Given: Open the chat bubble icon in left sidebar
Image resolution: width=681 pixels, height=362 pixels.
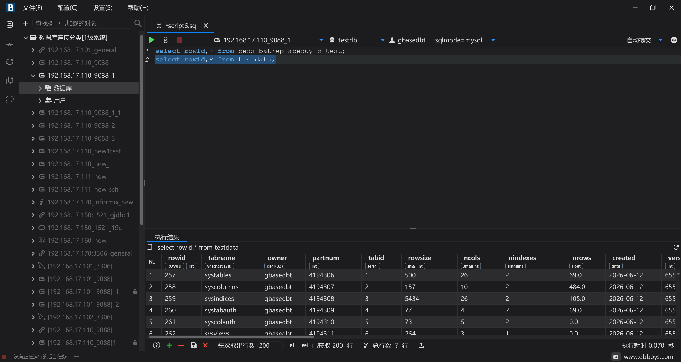Looking at the screenshot, I should (x=10, y=99).
